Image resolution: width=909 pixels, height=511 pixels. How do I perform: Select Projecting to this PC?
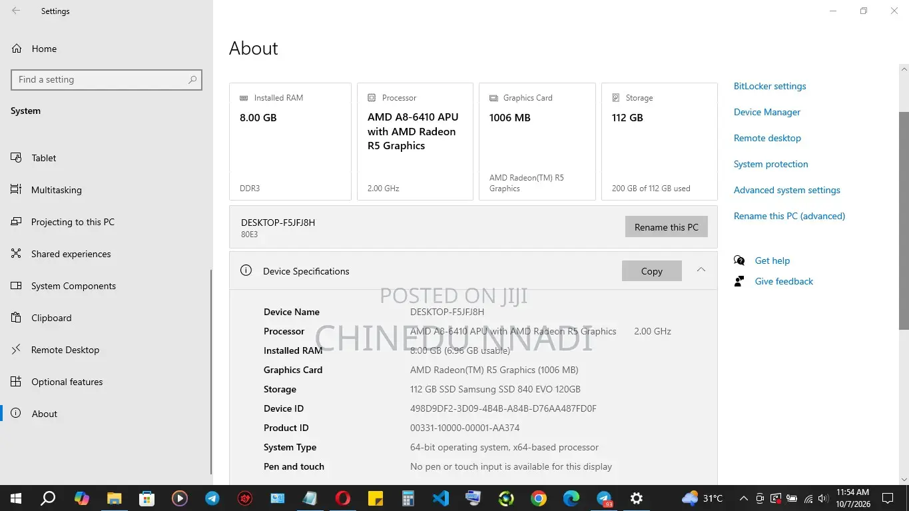(73, 222)
